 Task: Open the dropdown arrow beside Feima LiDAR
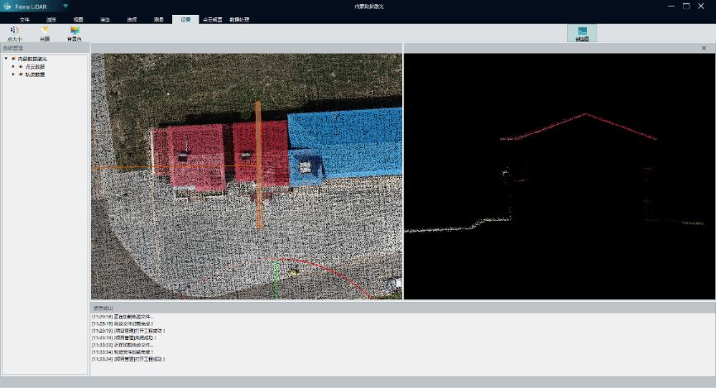pyautogui.click(x=65, y=6)
